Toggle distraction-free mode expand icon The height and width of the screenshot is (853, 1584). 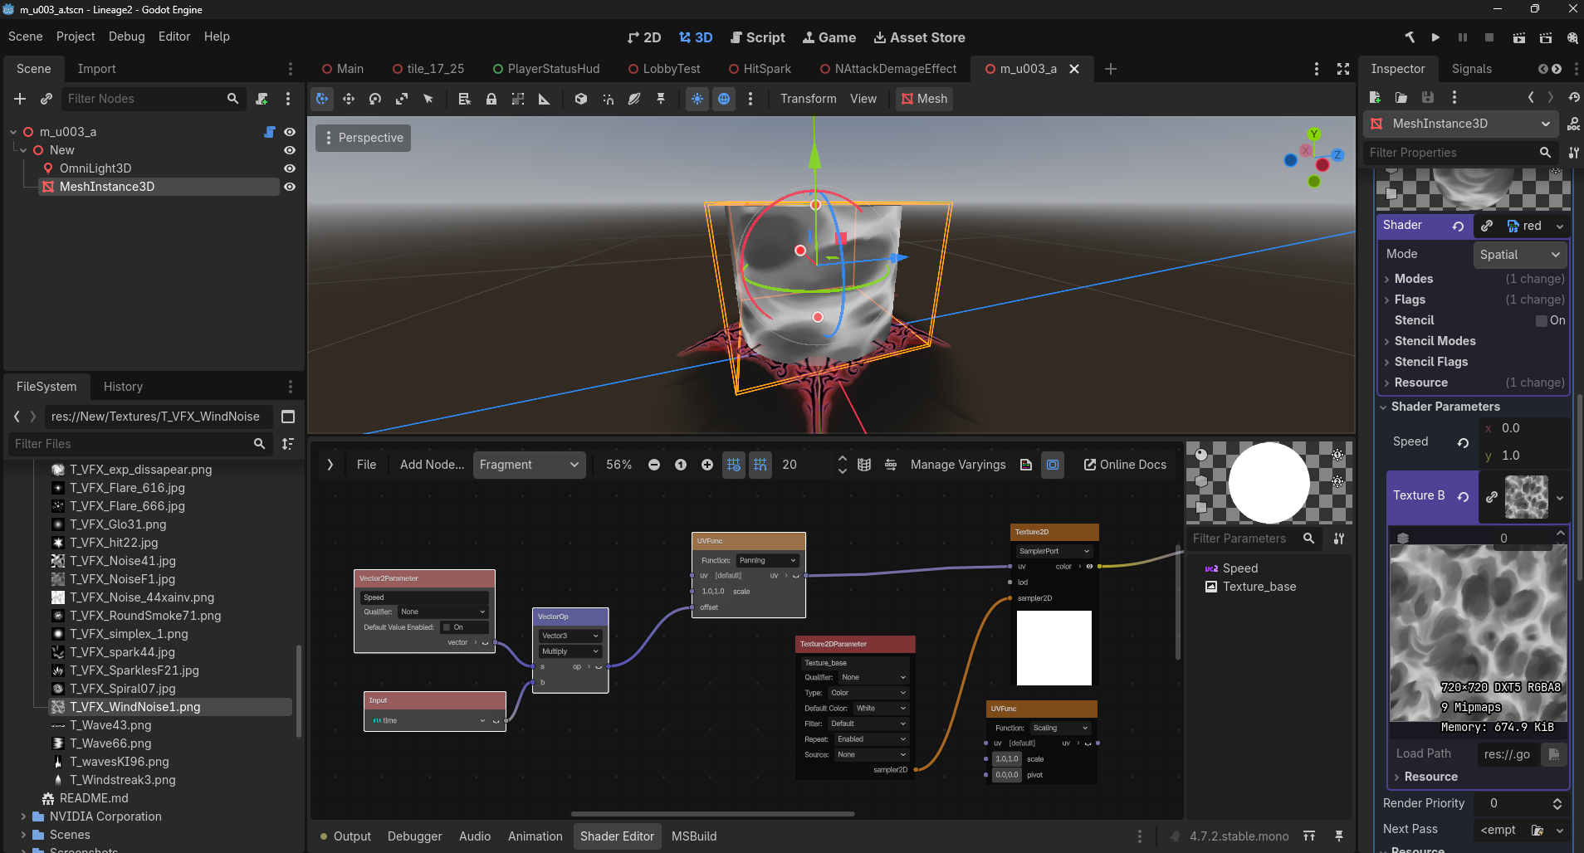pos(1343,69)
